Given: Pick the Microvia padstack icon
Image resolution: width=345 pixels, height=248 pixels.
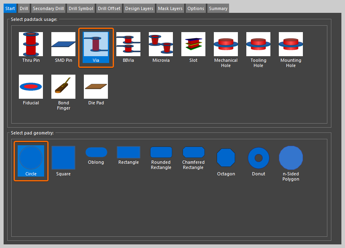Looking at the screenshot, I should (x=161, y=44).
